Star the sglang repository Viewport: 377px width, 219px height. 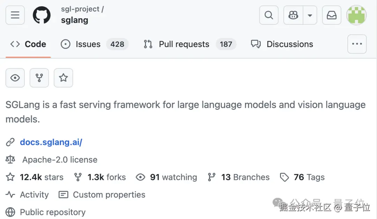click(63, 78)
